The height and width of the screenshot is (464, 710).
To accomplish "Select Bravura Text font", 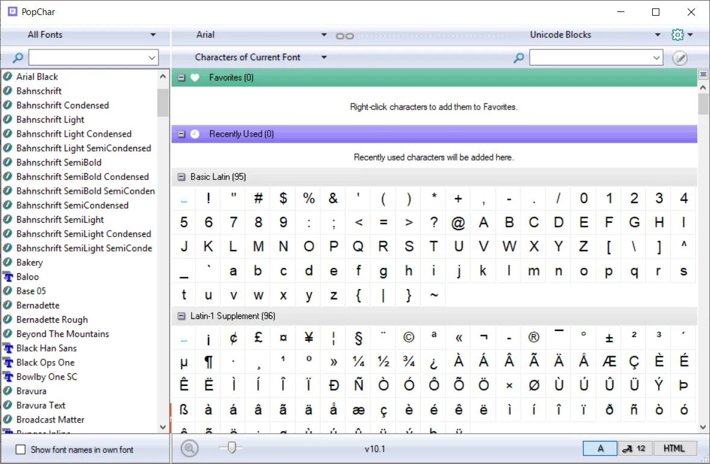I will click(41, 405).
